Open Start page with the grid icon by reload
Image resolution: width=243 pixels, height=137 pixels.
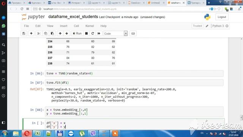coord(28,9)
